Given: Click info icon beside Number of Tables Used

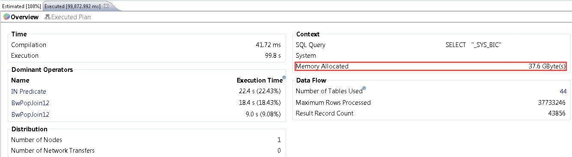Looking at the screenshot, I should tap(364, 89).
